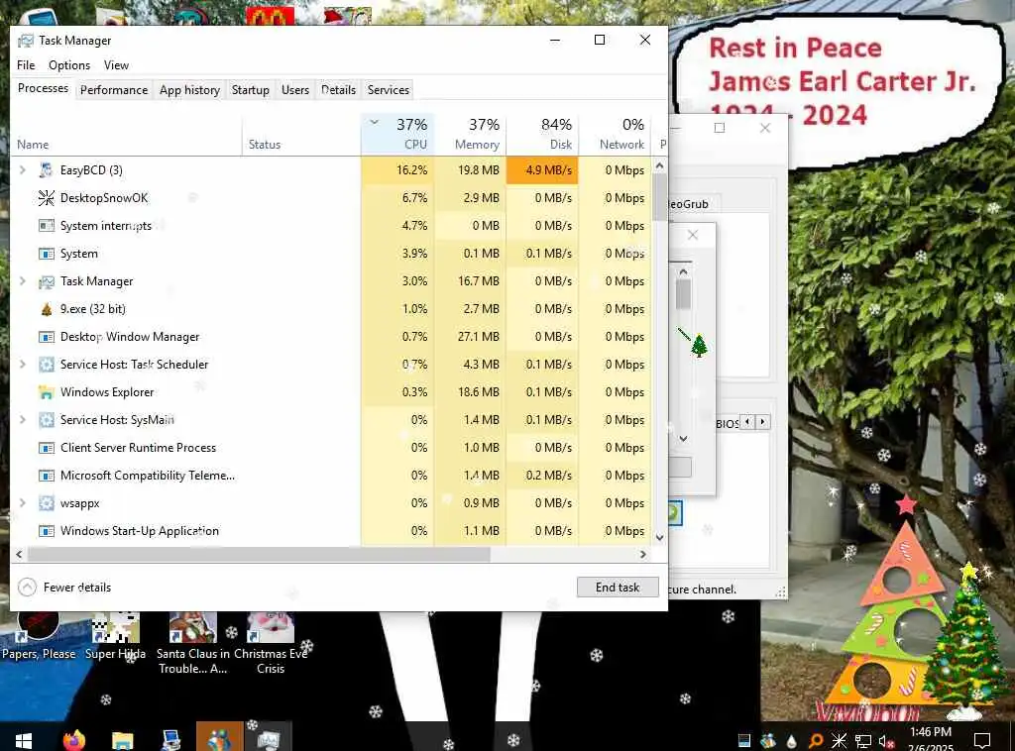Viewport: 1015px width, 751px height.
Task: Click the speaker muted tray icon
Action: click(886, 741)
